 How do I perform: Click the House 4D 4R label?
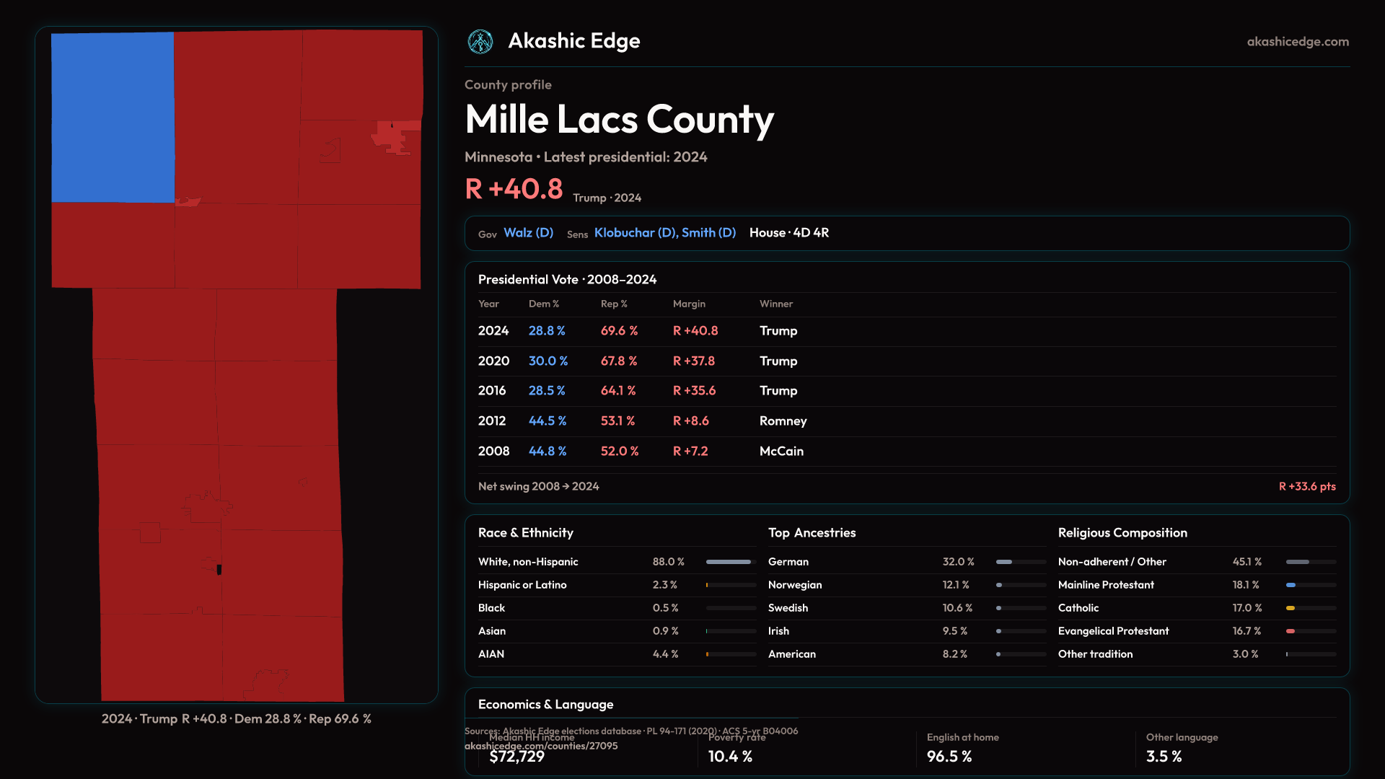tap(788, 233)
